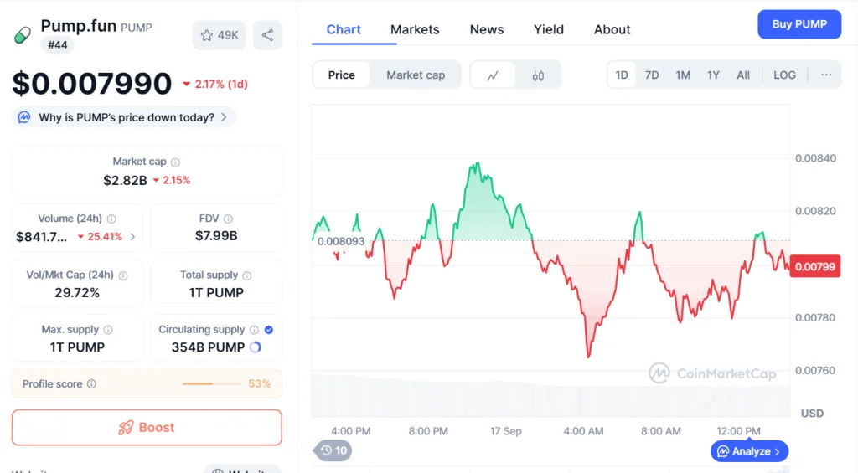Click the 0.00840 price axis label
858x473 pixels.
click(815, 158)
